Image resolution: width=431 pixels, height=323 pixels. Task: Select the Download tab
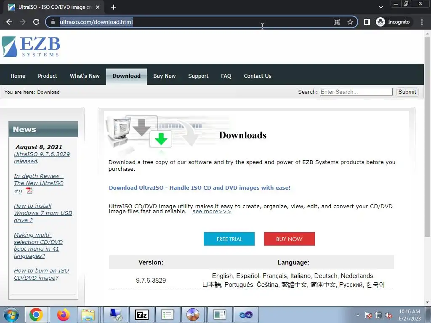point(126,77)
